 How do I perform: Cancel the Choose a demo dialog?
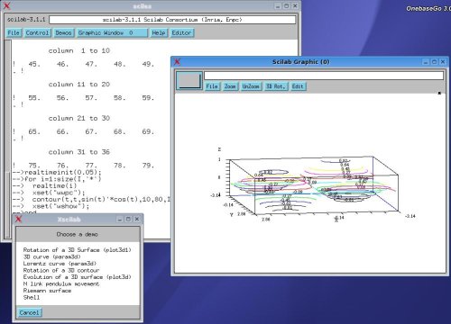pos(29,312)
